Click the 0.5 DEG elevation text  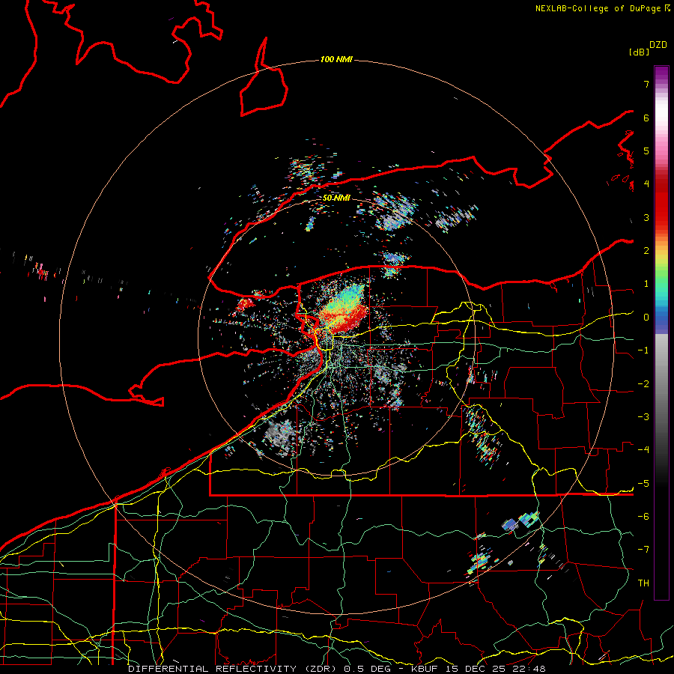pyautogui.click(x=368, y=669)
